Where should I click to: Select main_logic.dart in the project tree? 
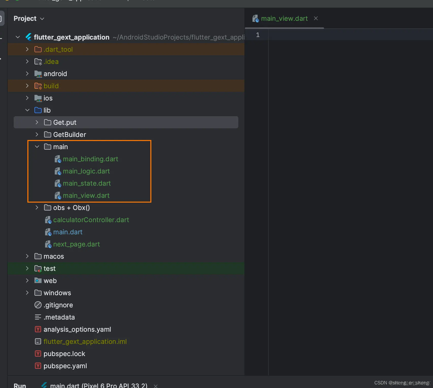tap(86, 171)
